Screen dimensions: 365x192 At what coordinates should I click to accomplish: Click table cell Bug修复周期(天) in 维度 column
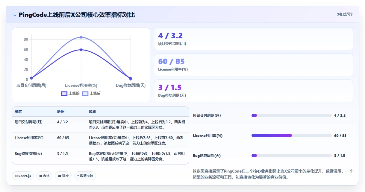(28, 154)
